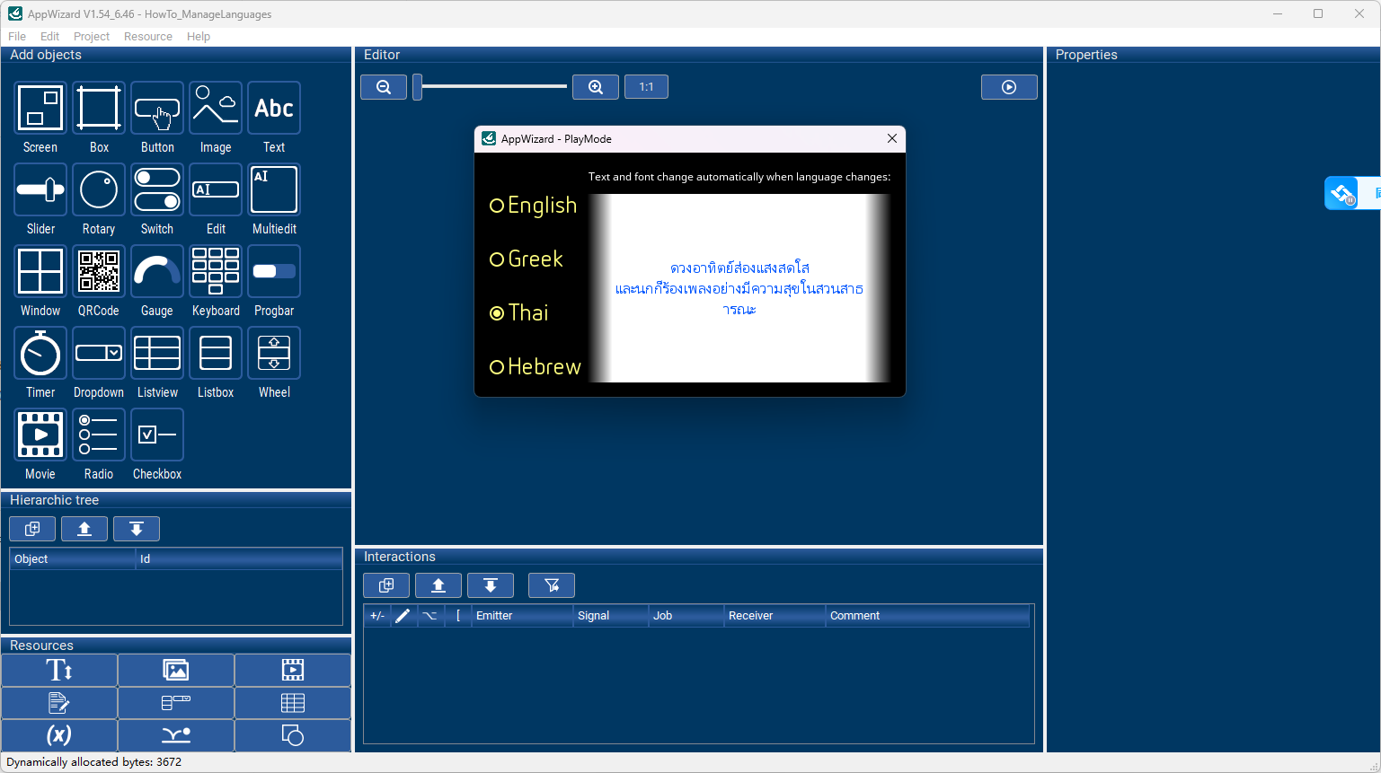Add a Progbar object

coord(274,271)
